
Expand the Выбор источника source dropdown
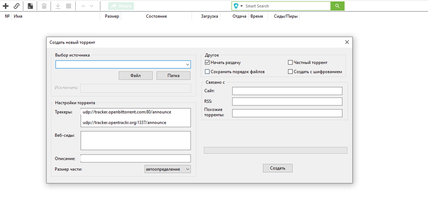188,65
